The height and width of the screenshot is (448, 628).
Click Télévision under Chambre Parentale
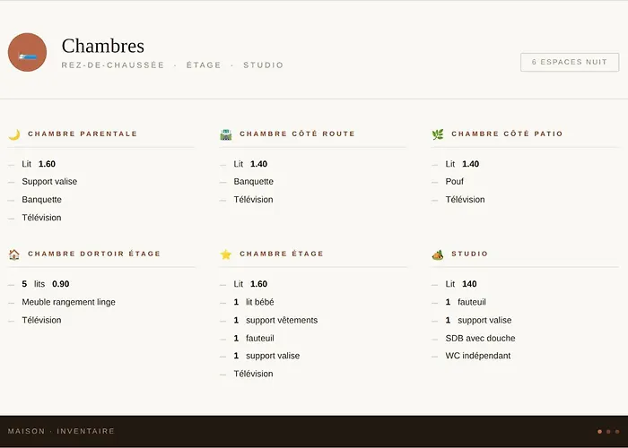click(x=41, y=218)
